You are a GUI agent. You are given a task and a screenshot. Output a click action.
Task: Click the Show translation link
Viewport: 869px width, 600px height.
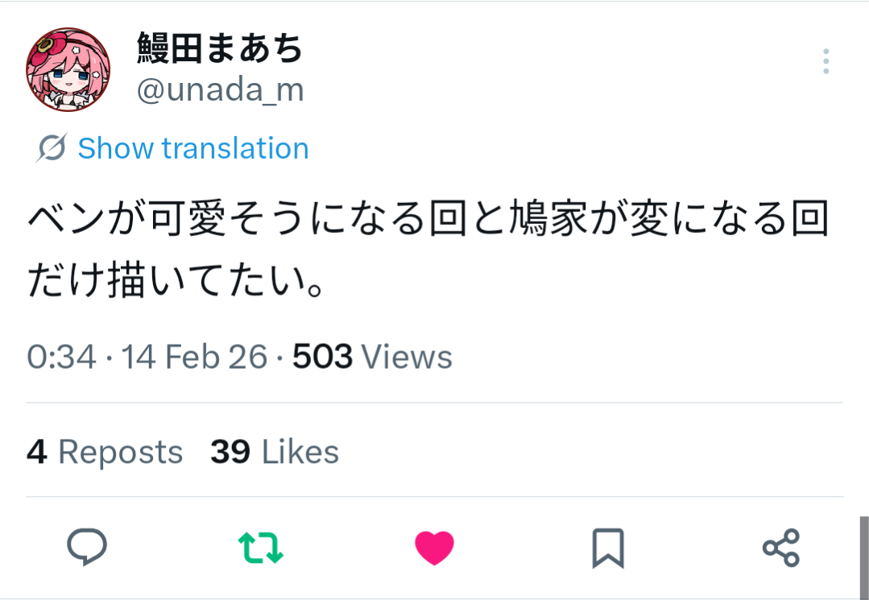193,148
